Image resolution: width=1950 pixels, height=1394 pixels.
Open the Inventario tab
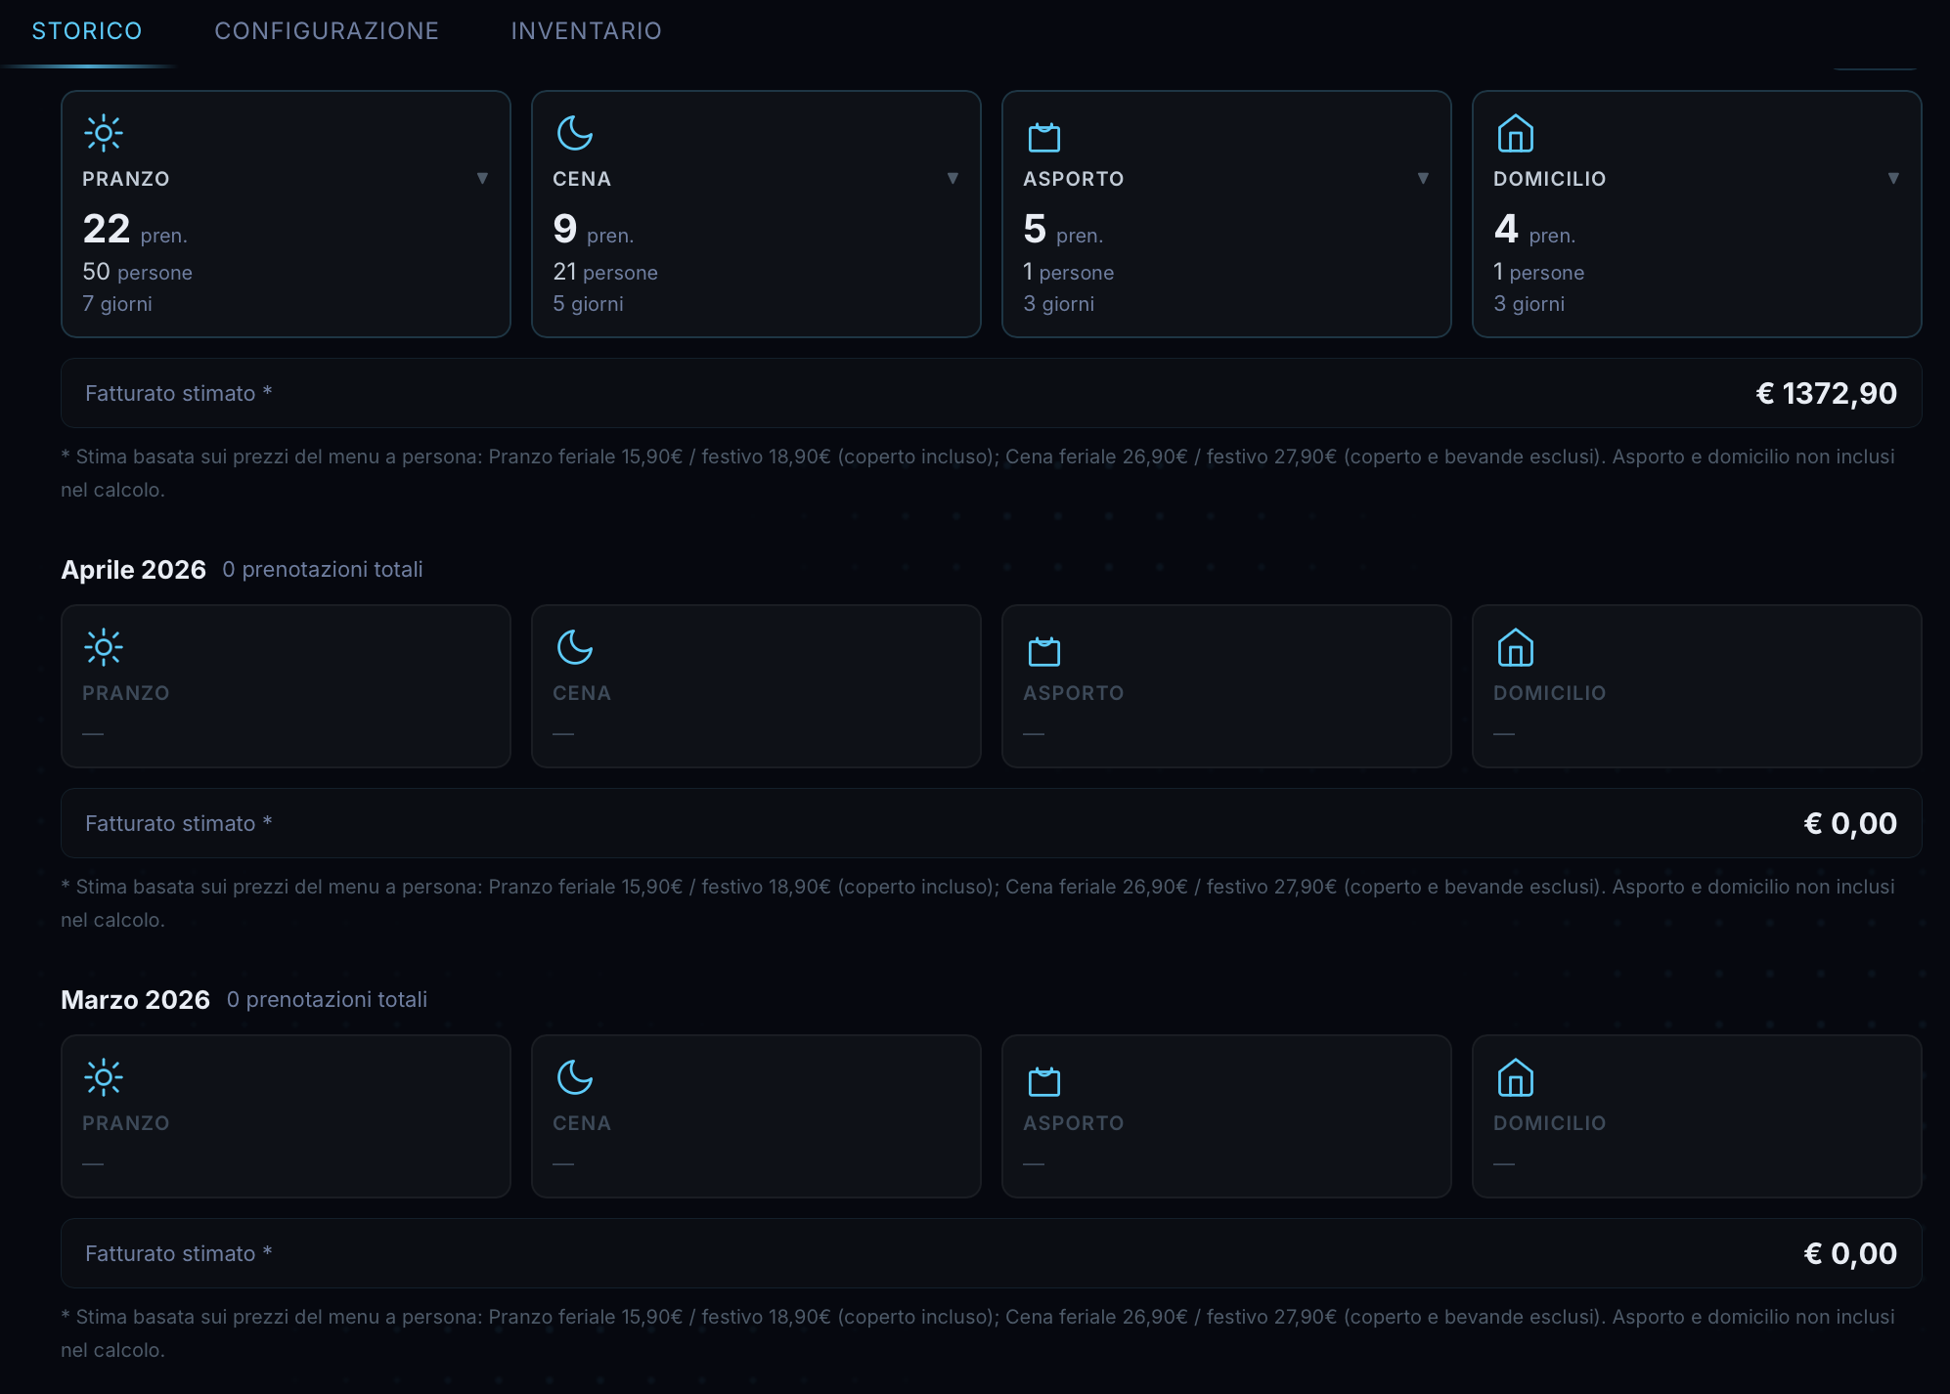pyautogui.click(x=587, y=31)
